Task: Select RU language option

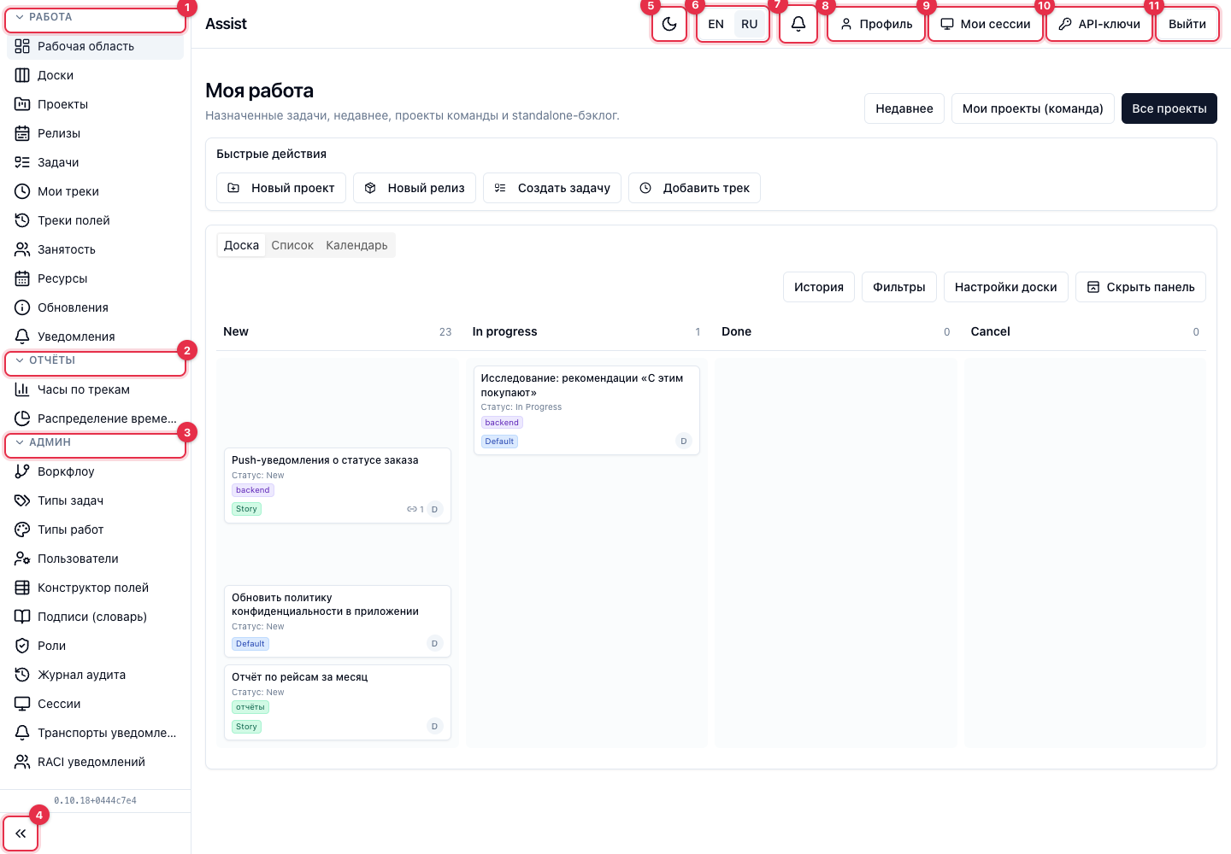Action: pyautogui.click(x=750, y=24)
